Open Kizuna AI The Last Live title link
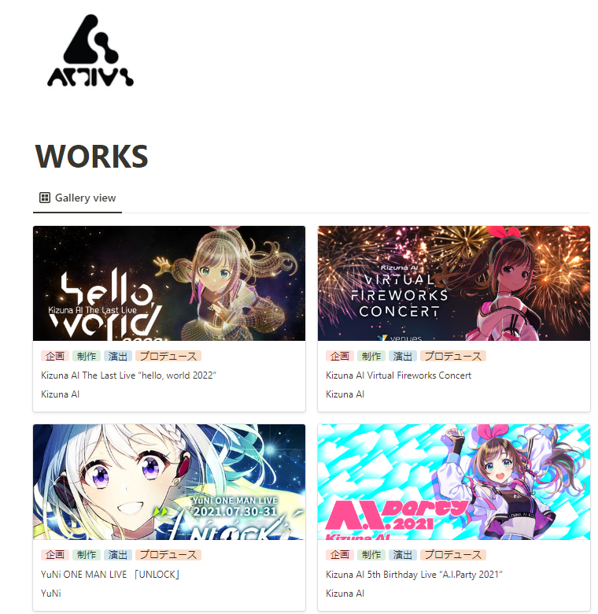This screenshot has height=614, width=598. pos(129,375)
